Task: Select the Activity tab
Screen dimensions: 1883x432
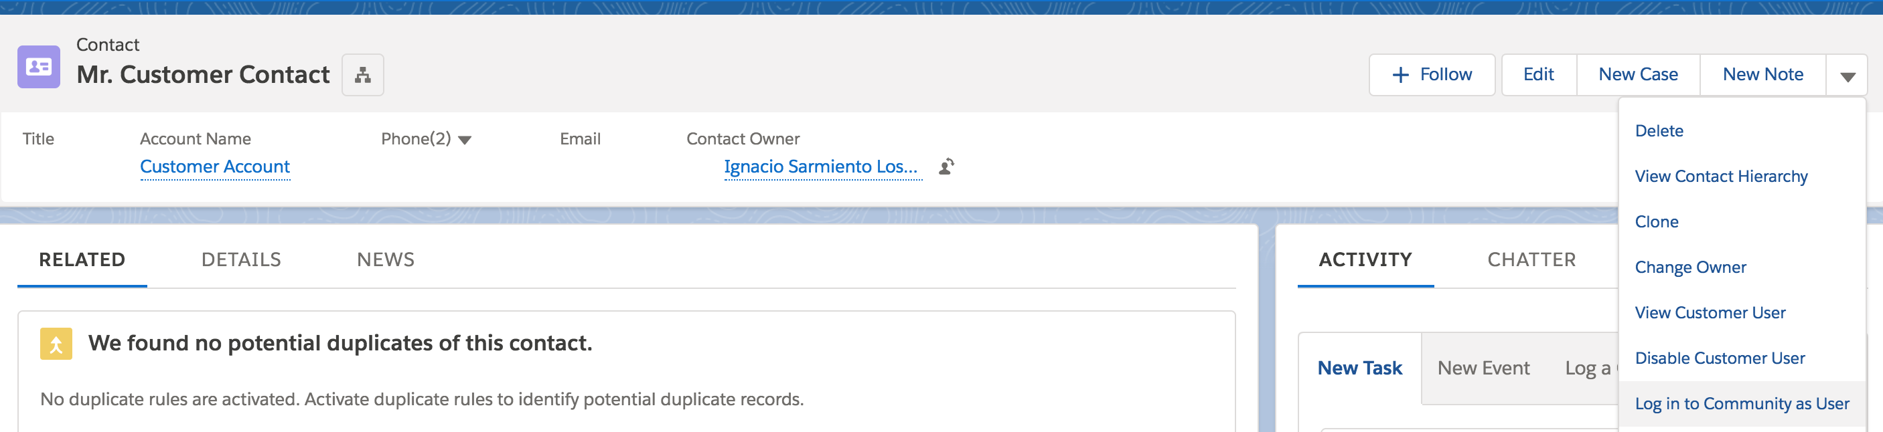Action: pyautogui.click(x=1365, y=259)
